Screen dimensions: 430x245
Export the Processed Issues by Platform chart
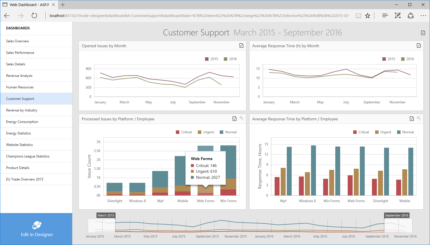(x=234, y=119)
